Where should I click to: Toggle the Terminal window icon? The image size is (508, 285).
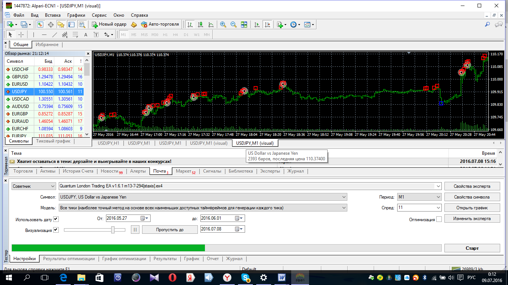[x=71, y=24]
